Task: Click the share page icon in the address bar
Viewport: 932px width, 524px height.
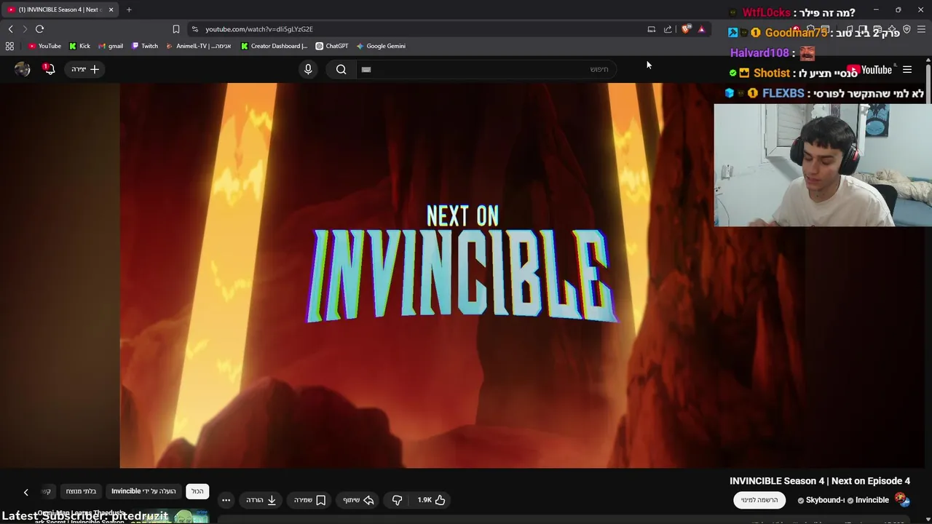Action: coord(668,29)
